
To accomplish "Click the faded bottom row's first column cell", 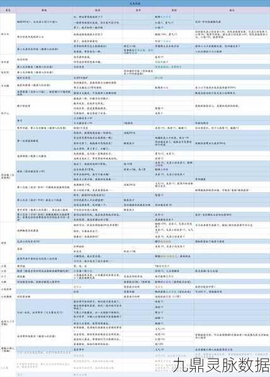I will [x=8, y=368].
